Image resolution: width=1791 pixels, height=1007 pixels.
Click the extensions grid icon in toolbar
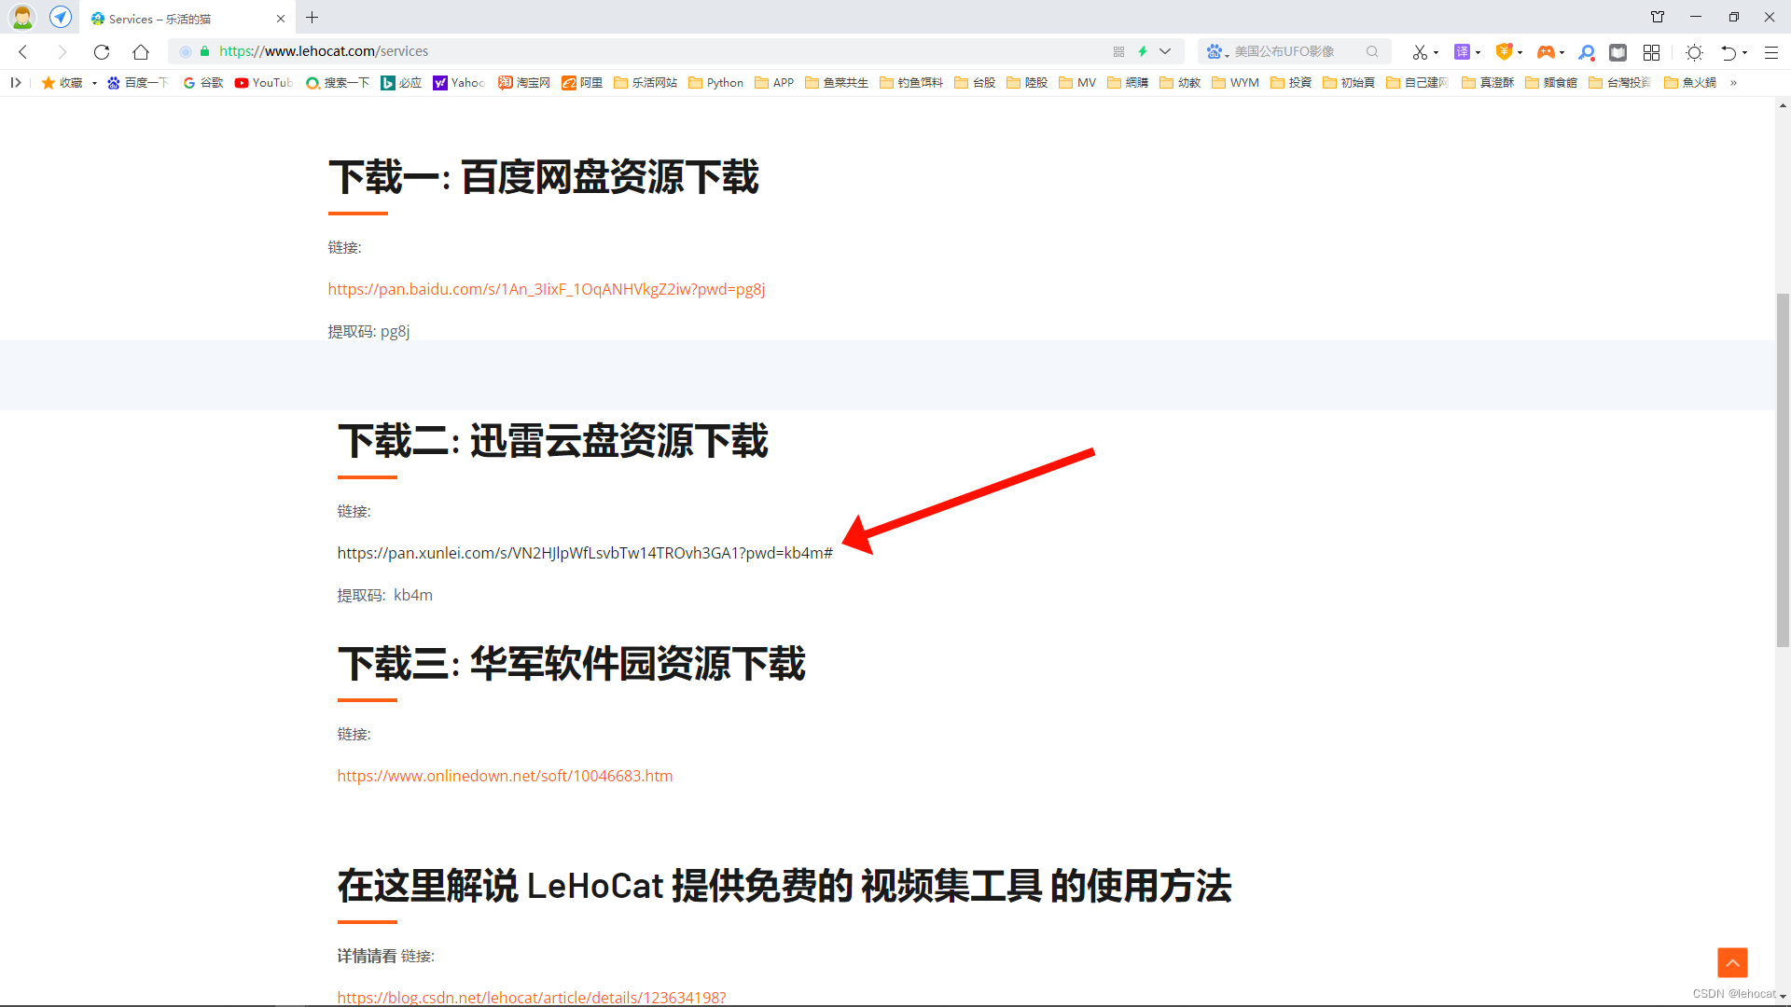pos(1651,52)
